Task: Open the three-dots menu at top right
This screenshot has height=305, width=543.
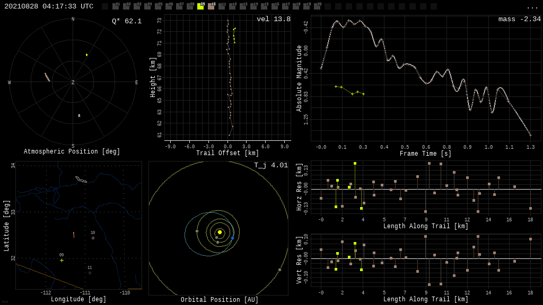Action: [532, 7]
